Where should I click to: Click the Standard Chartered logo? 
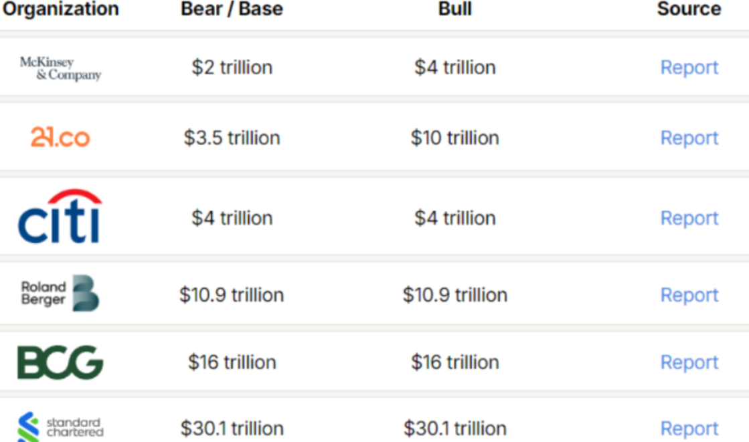tap(60, 427)
